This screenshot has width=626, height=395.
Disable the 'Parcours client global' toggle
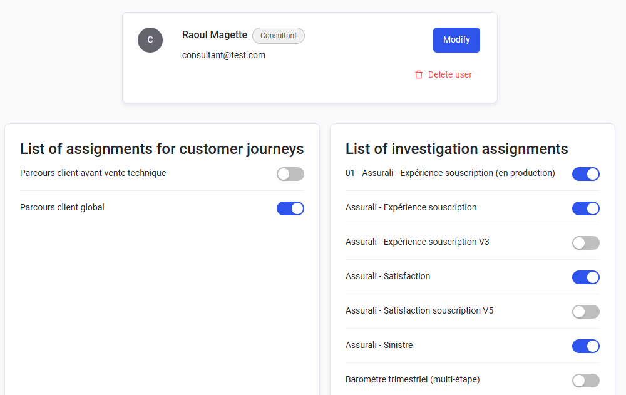(x=290, y=208)
